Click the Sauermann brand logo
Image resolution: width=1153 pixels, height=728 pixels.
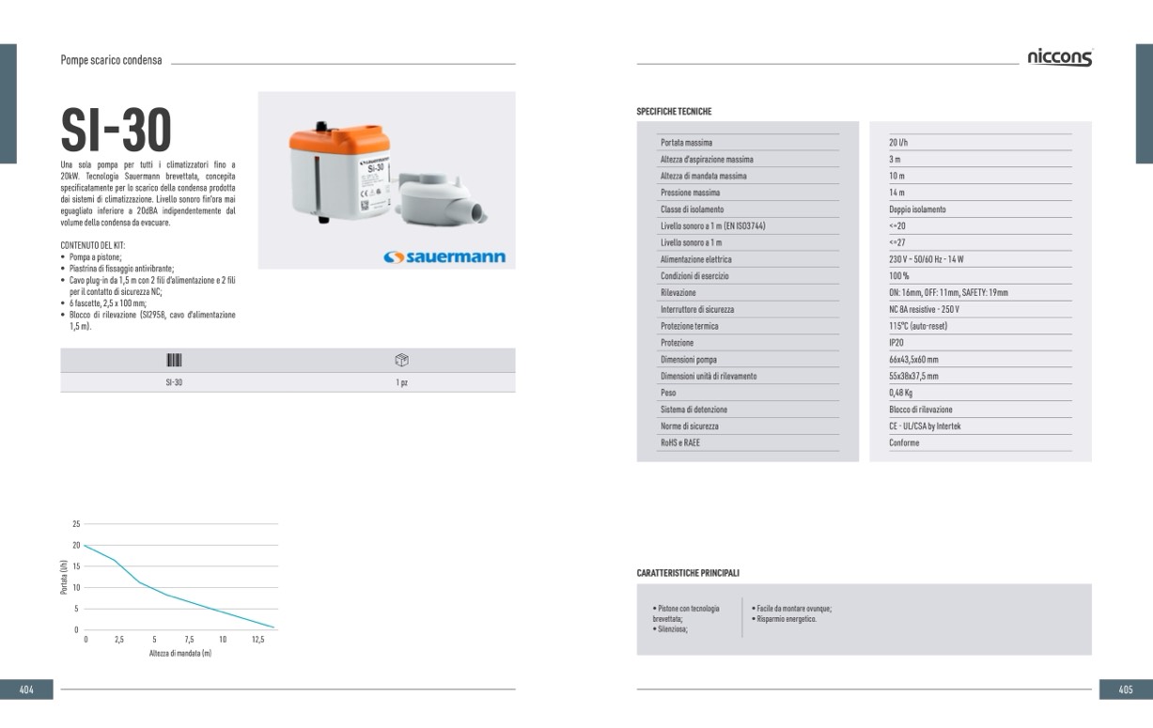pos(444,257)
